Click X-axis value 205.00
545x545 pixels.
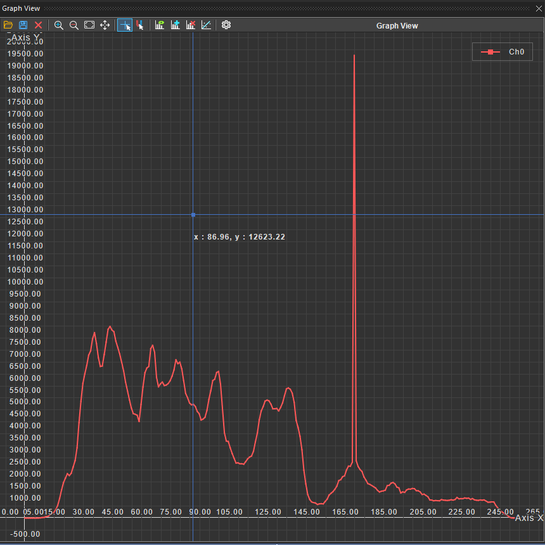click(x=423, y=512)
